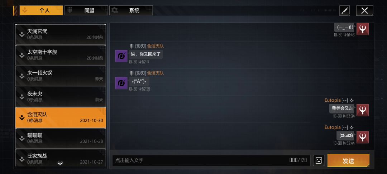Tap the red avatar next to 我等会又走
387x174 pixels.
click(x=363, y=110)
